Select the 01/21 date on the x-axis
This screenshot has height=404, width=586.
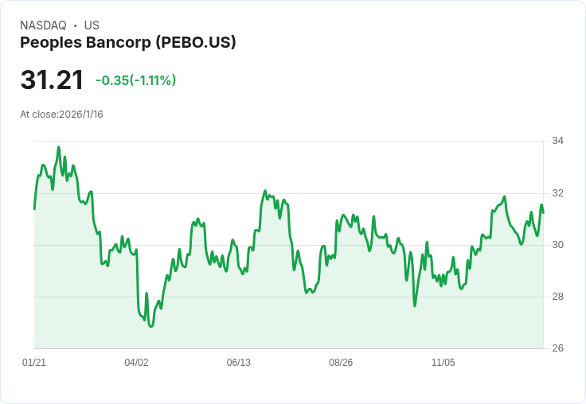[x=34, y=363]
